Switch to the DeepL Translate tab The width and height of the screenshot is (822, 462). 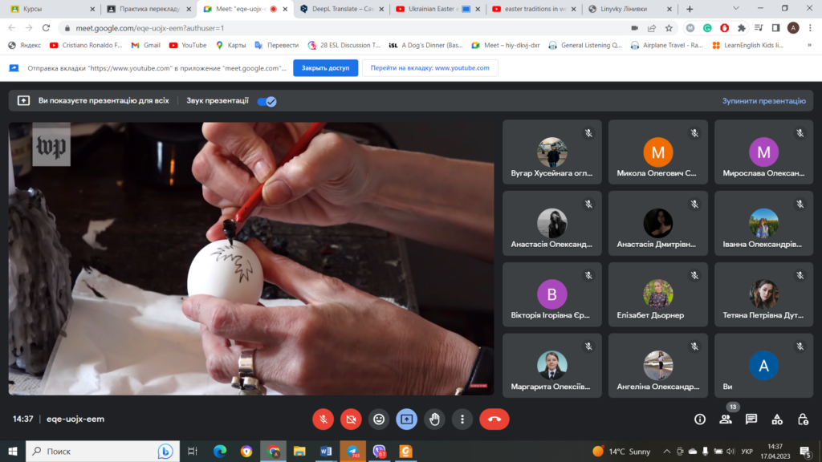coord(340,9)
